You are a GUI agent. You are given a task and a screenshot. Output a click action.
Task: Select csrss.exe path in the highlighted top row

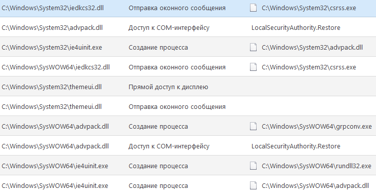point(309,8)
